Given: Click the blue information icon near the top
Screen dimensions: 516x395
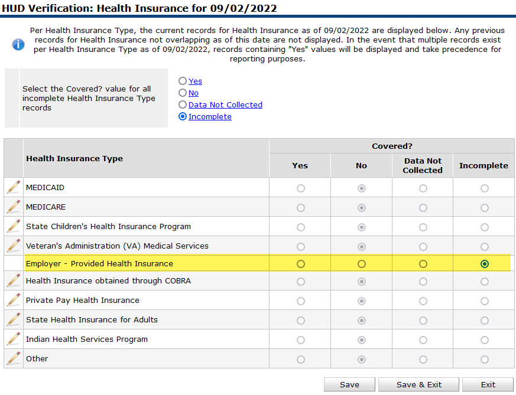Looking at the screenshot, I should pos(18,44).
